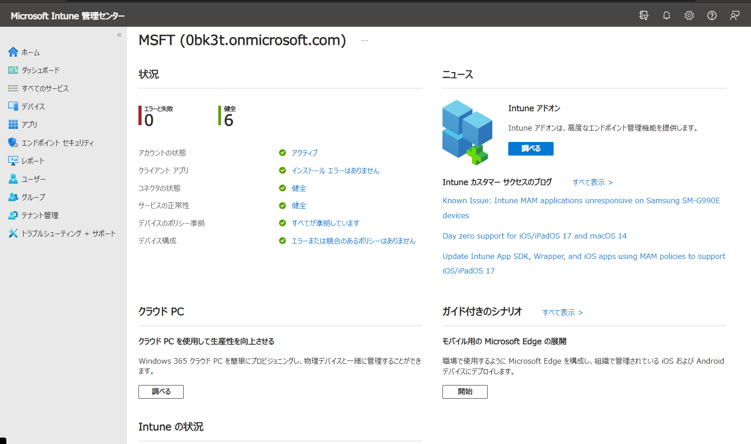Click the アプリ grid icon

tap(13, 125)
